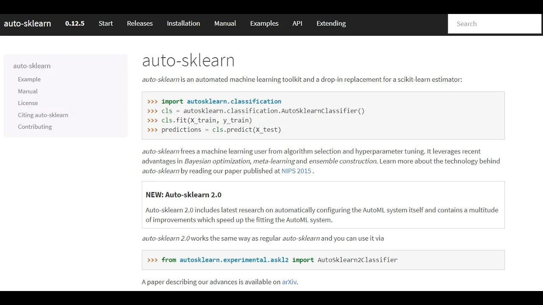Open the Releases page

(140, 24)
